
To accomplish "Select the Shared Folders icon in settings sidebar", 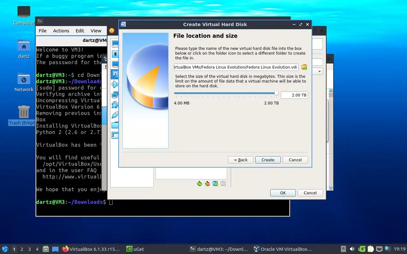I will pos(115,125).
